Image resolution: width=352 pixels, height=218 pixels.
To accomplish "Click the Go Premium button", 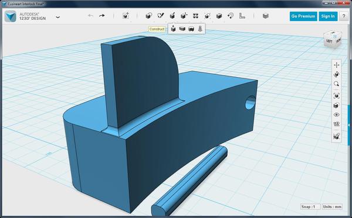I will (x=303, y=16).
